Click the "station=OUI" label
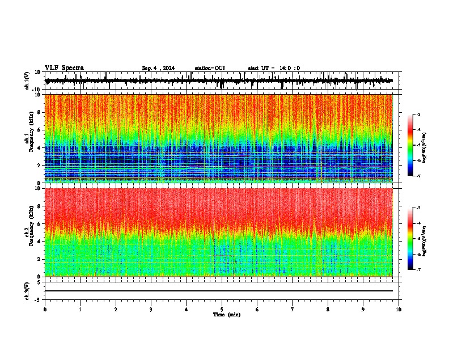This screenshot has height=347, width=449. point(210,68)
